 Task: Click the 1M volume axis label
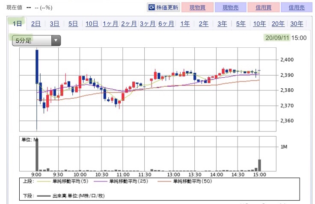pos(284,147)
